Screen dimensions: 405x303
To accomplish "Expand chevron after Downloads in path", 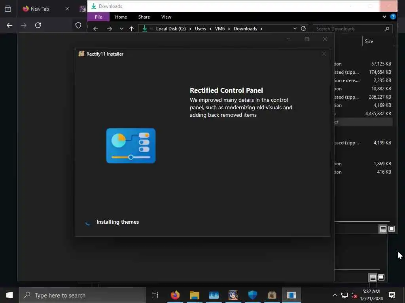I will (x=261, y=28).
